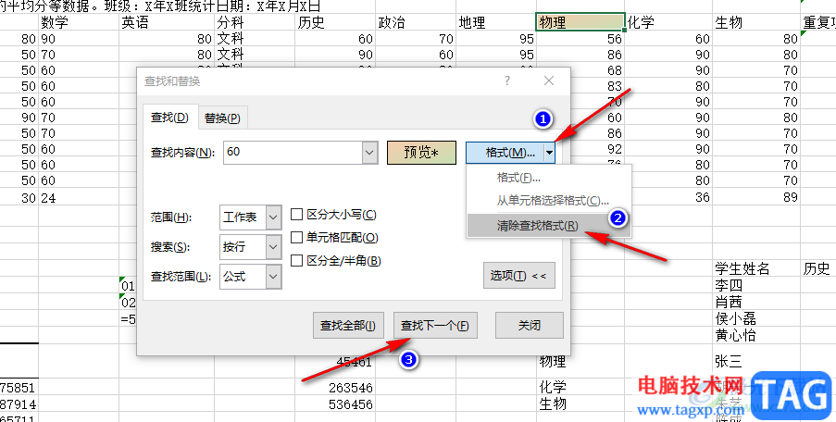Viewport: 836px width, 422px height.
Task: Open the 范围 dropdown showing 工作表
Action: (x=251, y=217)
